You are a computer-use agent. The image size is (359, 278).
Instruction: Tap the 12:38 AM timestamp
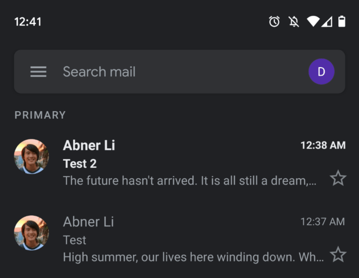pyautogui.click(x=323, y=145)
